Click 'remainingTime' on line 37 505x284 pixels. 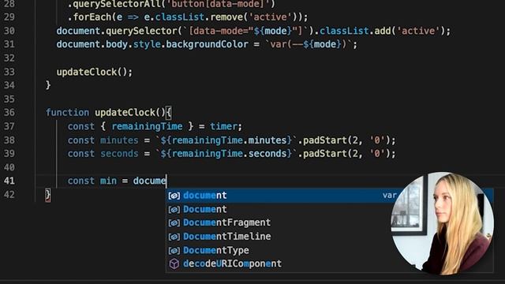click(147, 126)
